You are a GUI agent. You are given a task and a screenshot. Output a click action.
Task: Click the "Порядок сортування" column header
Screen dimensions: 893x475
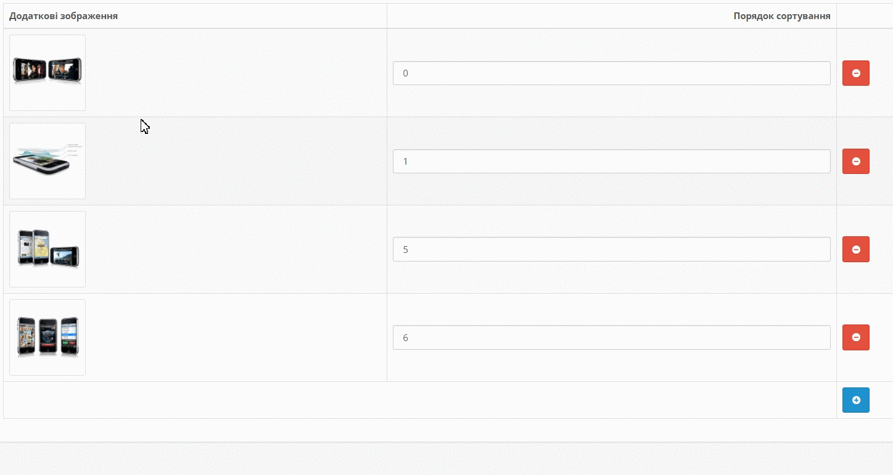pos(781,16)
